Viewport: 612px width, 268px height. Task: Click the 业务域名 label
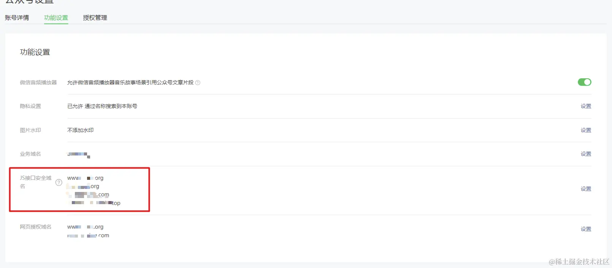coord(30,154)
